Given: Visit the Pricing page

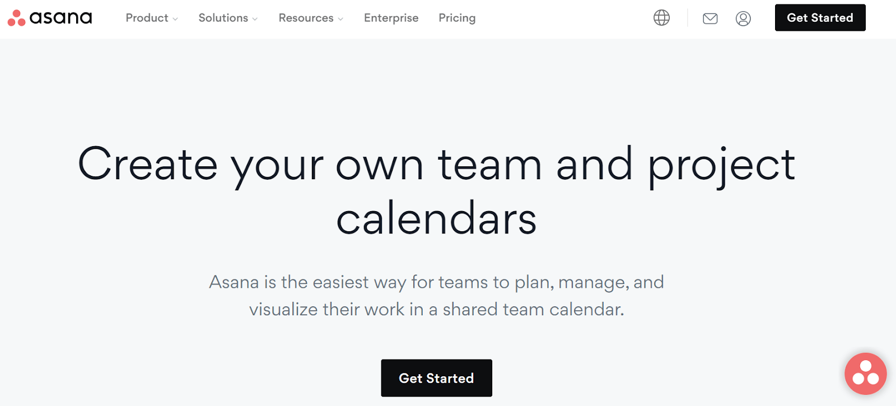Looking at the screenshot, I should click(x=457, y=18).
